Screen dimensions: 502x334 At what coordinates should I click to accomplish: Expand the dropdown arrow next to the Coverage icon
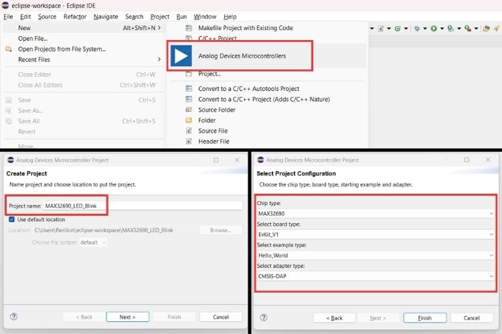point(459,29)
